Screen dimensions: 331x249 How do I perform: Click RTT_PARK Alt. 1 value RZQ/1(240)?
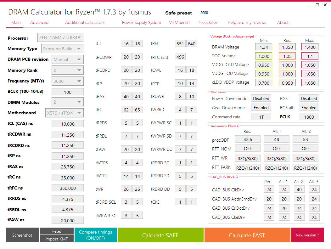pos(277,168)
